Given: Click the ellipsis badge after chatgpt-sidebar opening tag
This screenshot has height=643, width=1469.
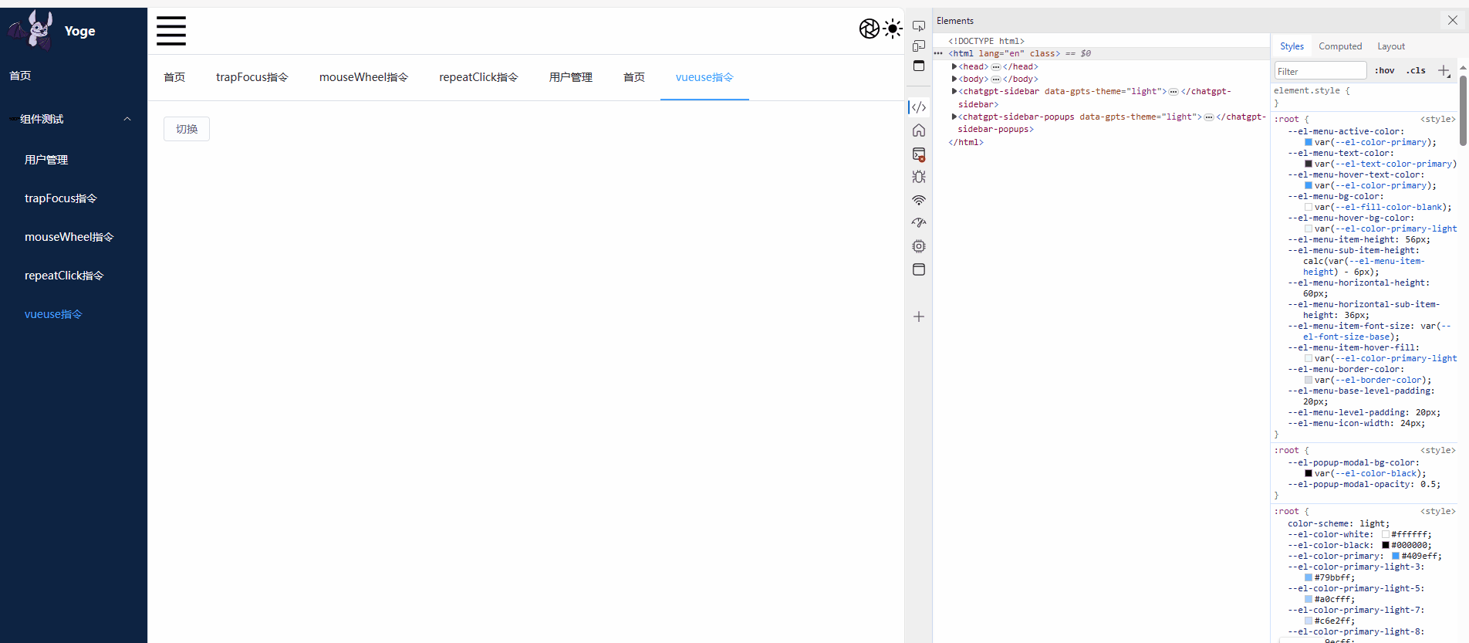Looking at the screenshot, I should 1174,92.
